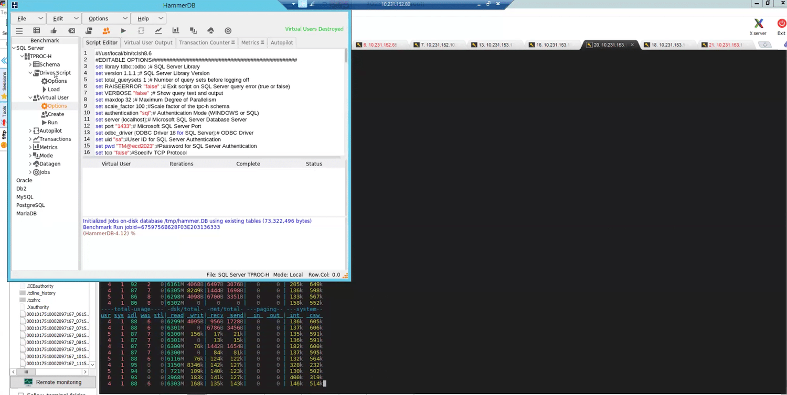This screenshot has height=395, width=787.
Task: Collapse the TPROC-H tree node
Action: [22, 57]
